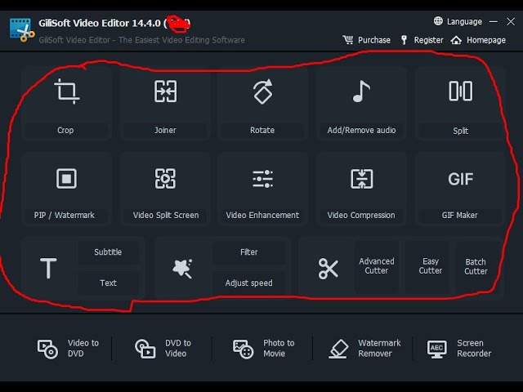Viewport: 523px width, 392px height.
Task: Open Video Enhancement sliders icon
Action: (x=263, y=179)
